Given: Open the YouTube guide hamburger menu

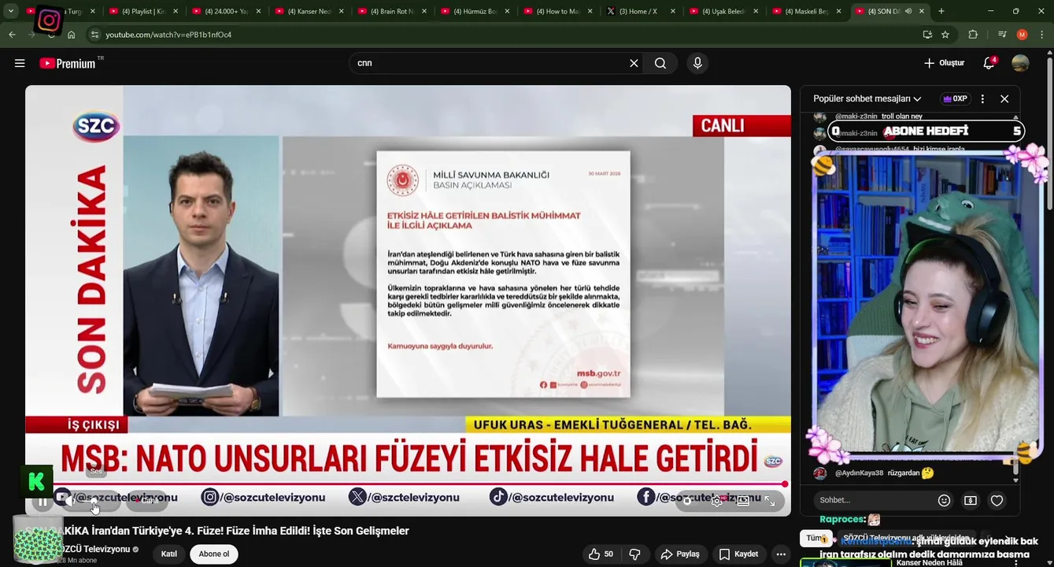Looking at the screenshot, I should (x=20, y=63).
